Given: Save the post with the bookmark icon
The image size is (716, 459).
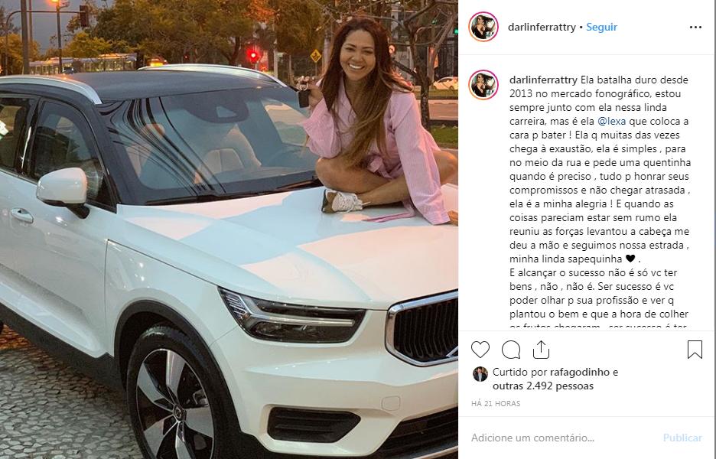Looking at the screenshot, I should (x=695, y=350).
